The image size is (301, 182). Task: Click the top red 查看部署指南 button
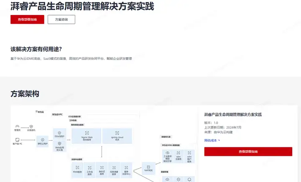click(27, 19)
